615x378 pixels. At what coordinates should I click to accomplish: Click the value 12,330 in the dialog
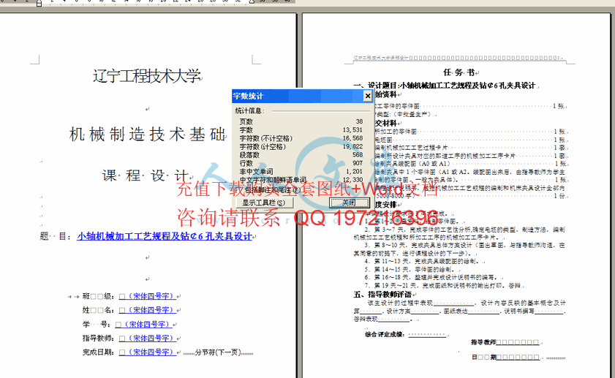click(x=352, y=180)
